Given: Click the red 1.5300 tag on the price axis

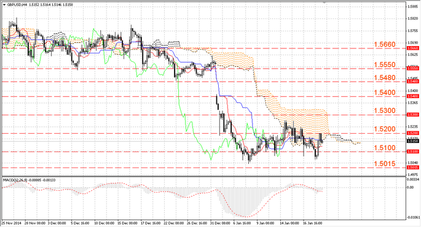Looking at the screenshot, I should click(413, 115).
